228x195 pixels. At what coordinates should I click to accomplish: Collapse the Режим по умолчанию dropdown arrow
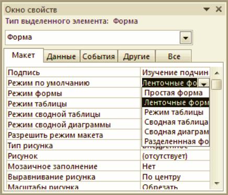click(204, 83)
